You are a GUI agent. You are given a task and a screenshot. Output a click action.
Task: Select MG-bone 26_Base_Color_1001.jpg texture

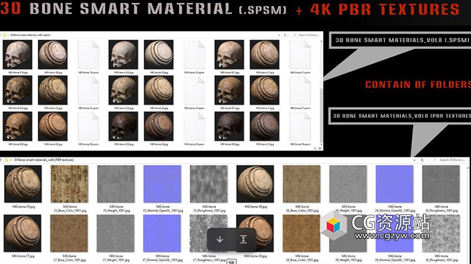pos(301,184)
